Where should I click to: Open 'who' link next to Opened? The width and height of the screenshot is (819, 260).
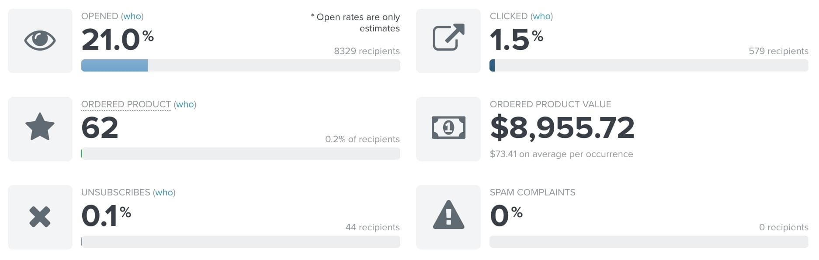coord(132,16)
